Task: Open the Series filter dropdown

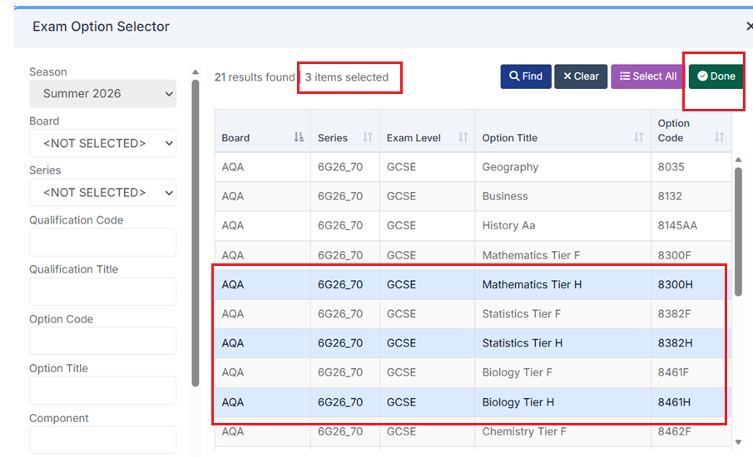Action: click(102, 193)
